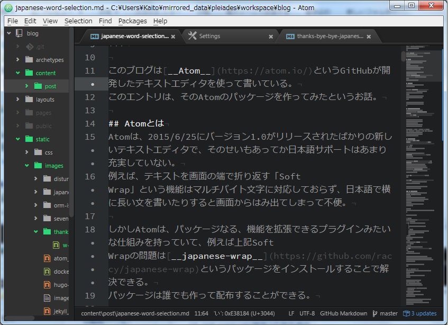Expand the .git folder chevron
Screen dimensions: 448x325
17,46
